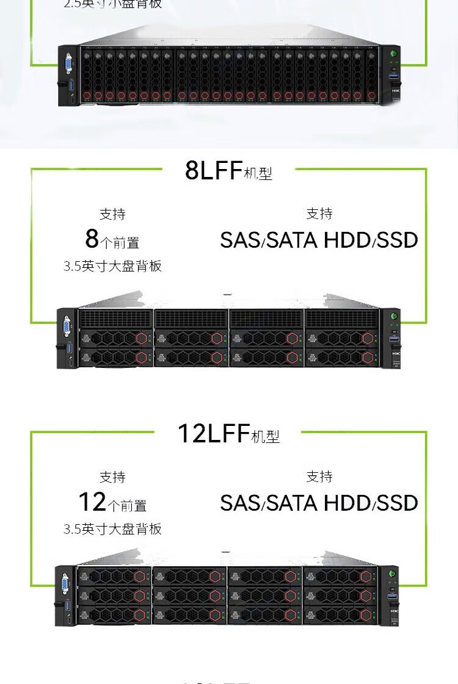Screen dimensions: 458x684
Task: Click '3.5英寸大盘背板' text under 8LFF
Action: 112,265
